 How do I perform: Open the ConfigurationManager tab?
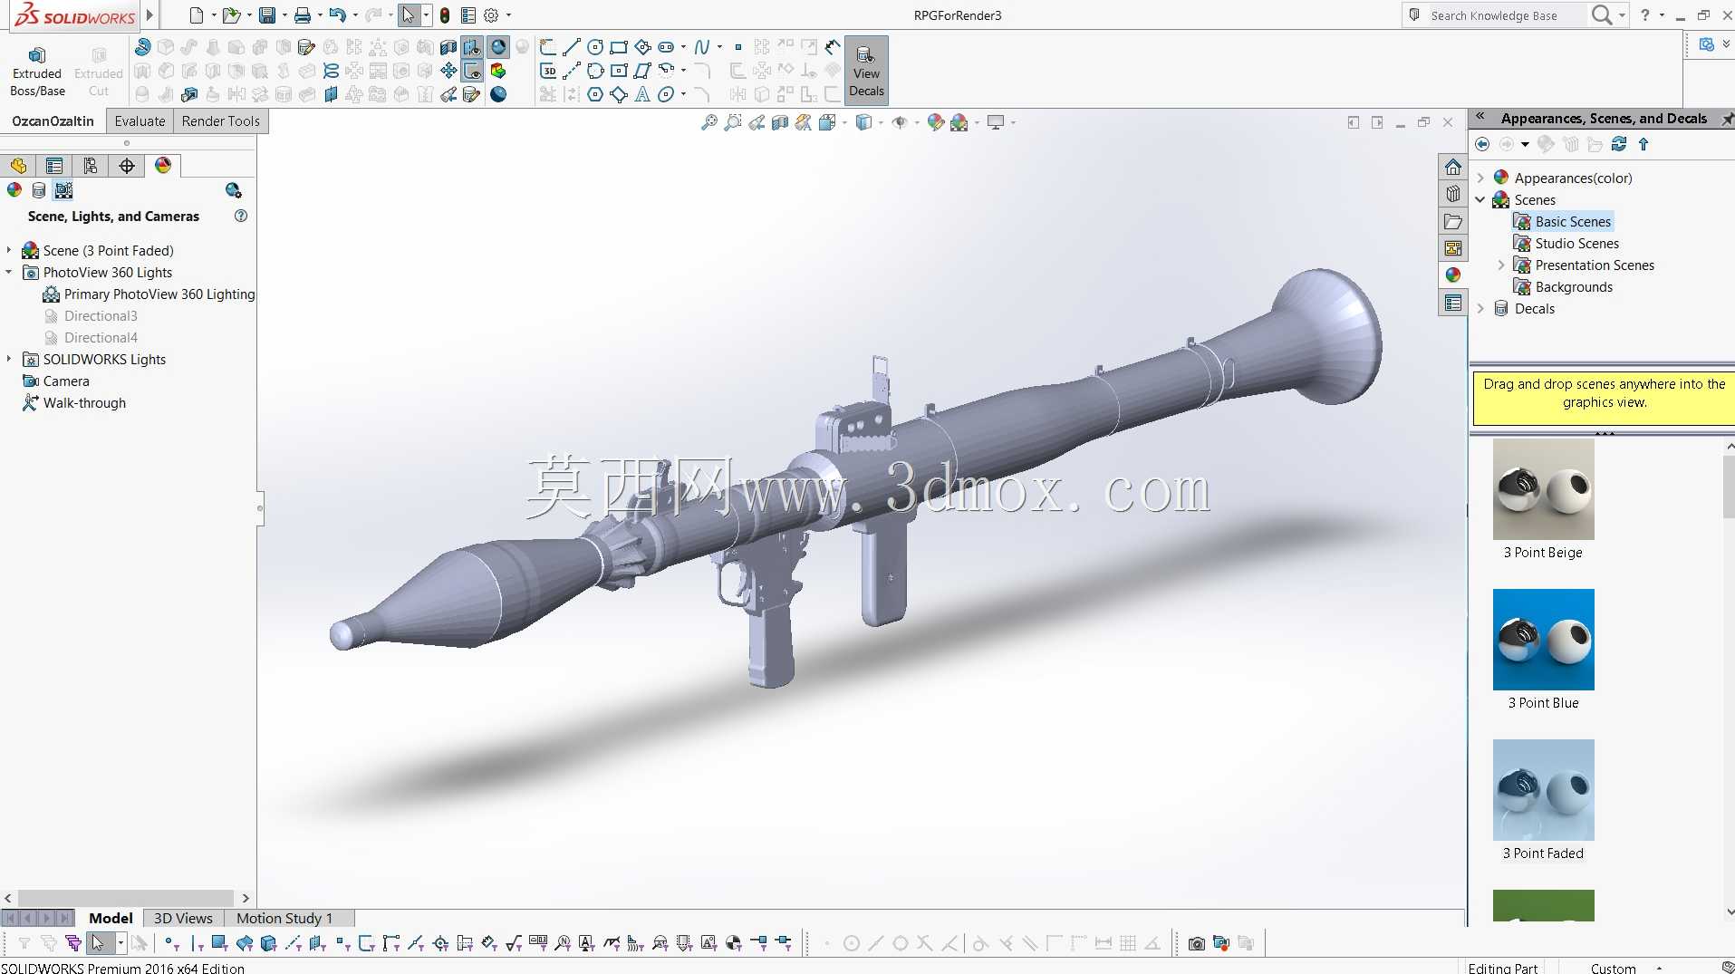click(91, 166)
